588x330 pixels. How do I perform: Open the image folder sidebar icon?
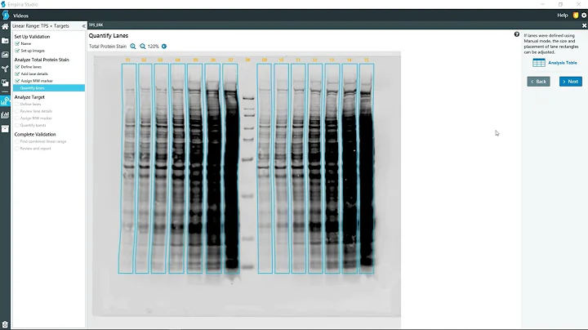[5, 41]
